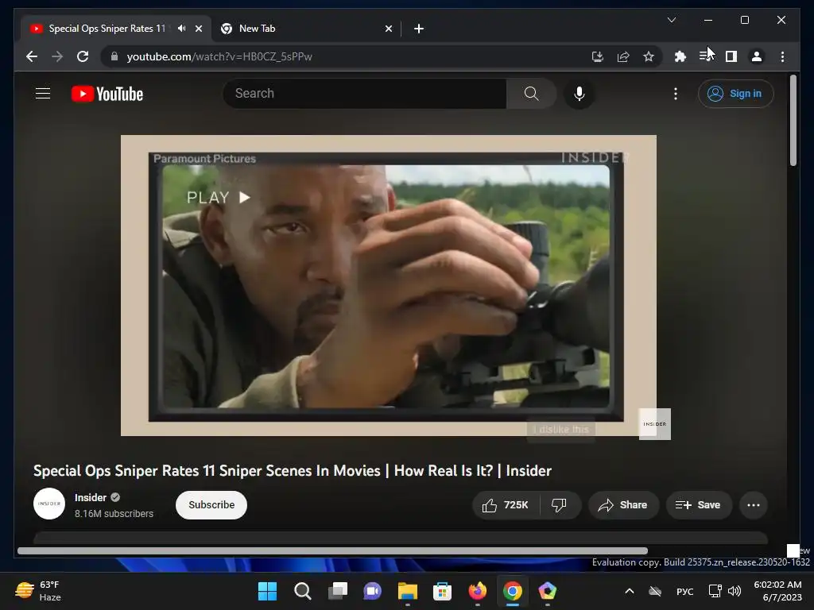Open Task View on taskbar
The image size is (814, 610).
click(x=337, y=591)
